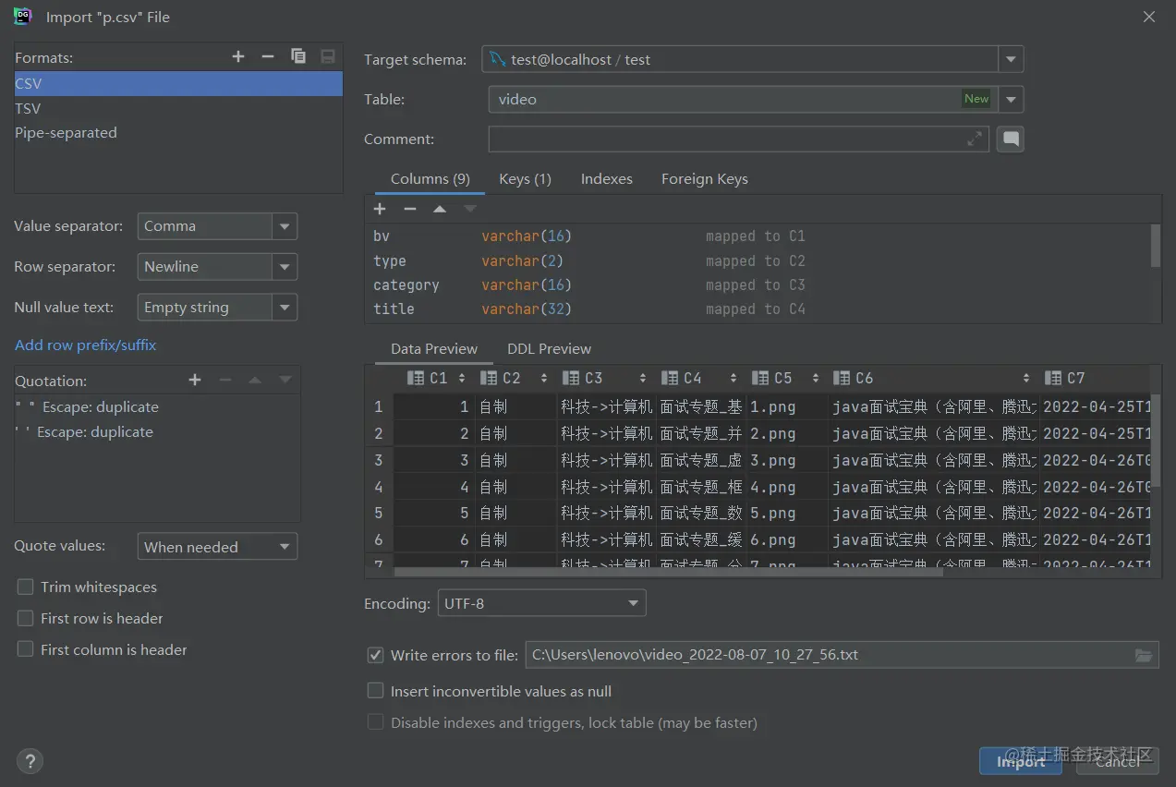Open the Value separator dropdown
The height and width of the screenshot is (787, 1176).
click(x=285, y=226)
